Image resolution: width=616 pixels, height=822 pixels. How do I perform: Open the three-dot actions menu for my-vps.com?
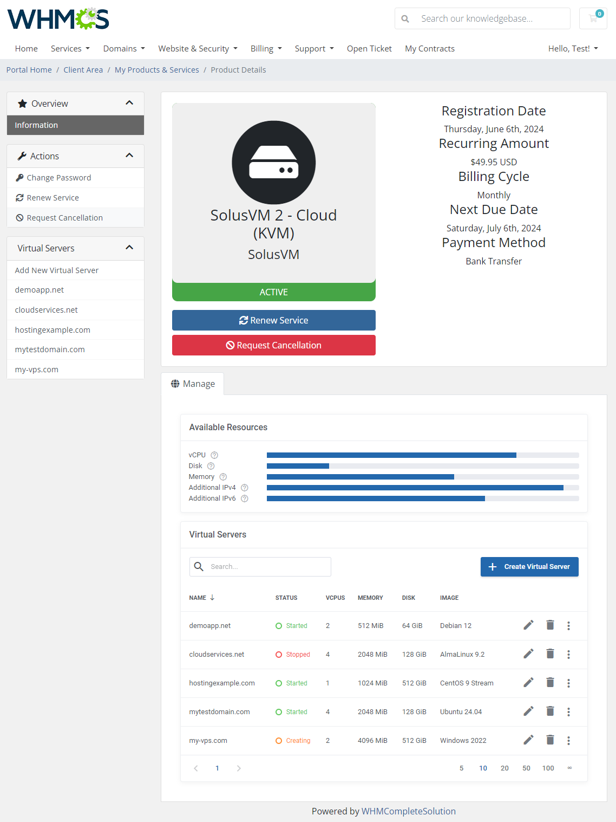(x=568, y=740)
